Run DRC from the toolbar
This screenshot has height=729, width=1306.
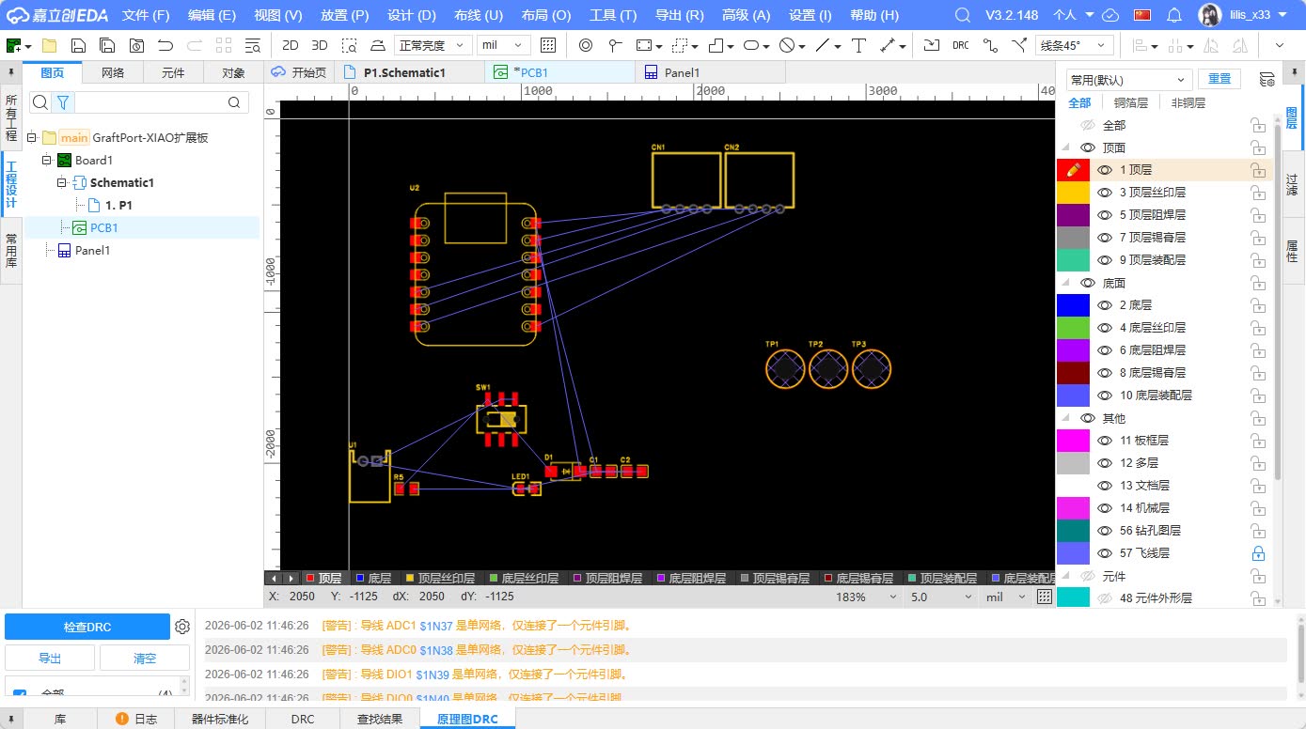[960, 45]
